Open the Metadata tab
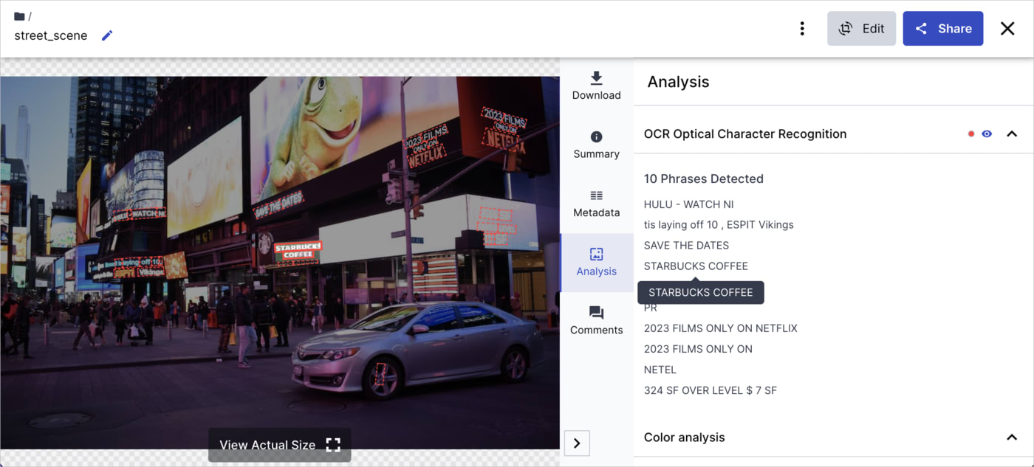This screenshot has width=1034, height=467. (x=596, y=204)
